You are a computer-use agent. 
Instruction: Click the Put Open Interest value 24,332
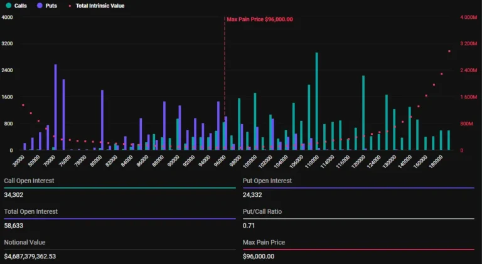[x=252, y=194]
